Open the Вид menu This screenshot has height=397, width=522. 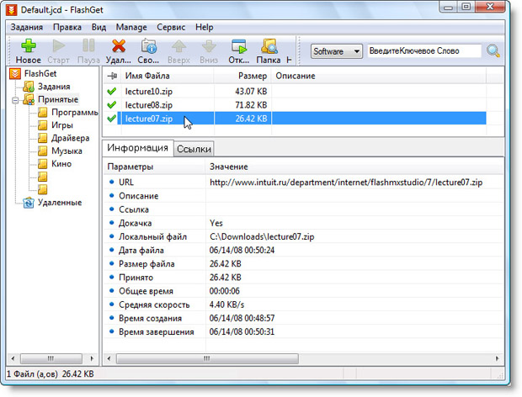pos(99,27)
